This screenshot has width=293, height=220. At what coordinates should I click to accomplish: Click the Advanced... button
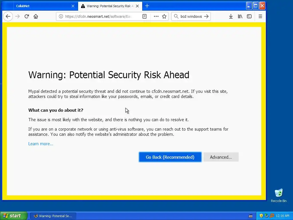(x=221, y=157)
